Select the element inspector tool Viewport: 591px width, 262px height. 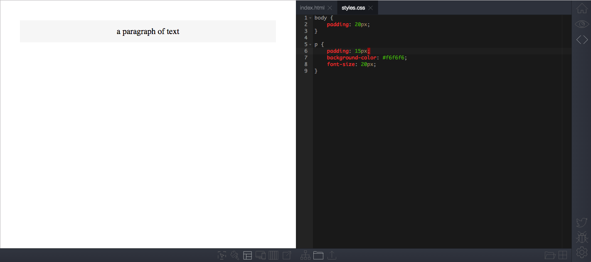222,255
